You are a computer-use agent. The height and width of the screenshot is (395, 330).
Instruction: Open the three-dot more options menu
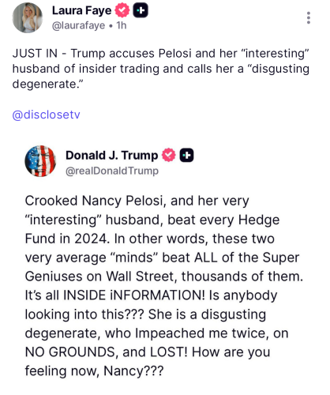tap(309, 18)
